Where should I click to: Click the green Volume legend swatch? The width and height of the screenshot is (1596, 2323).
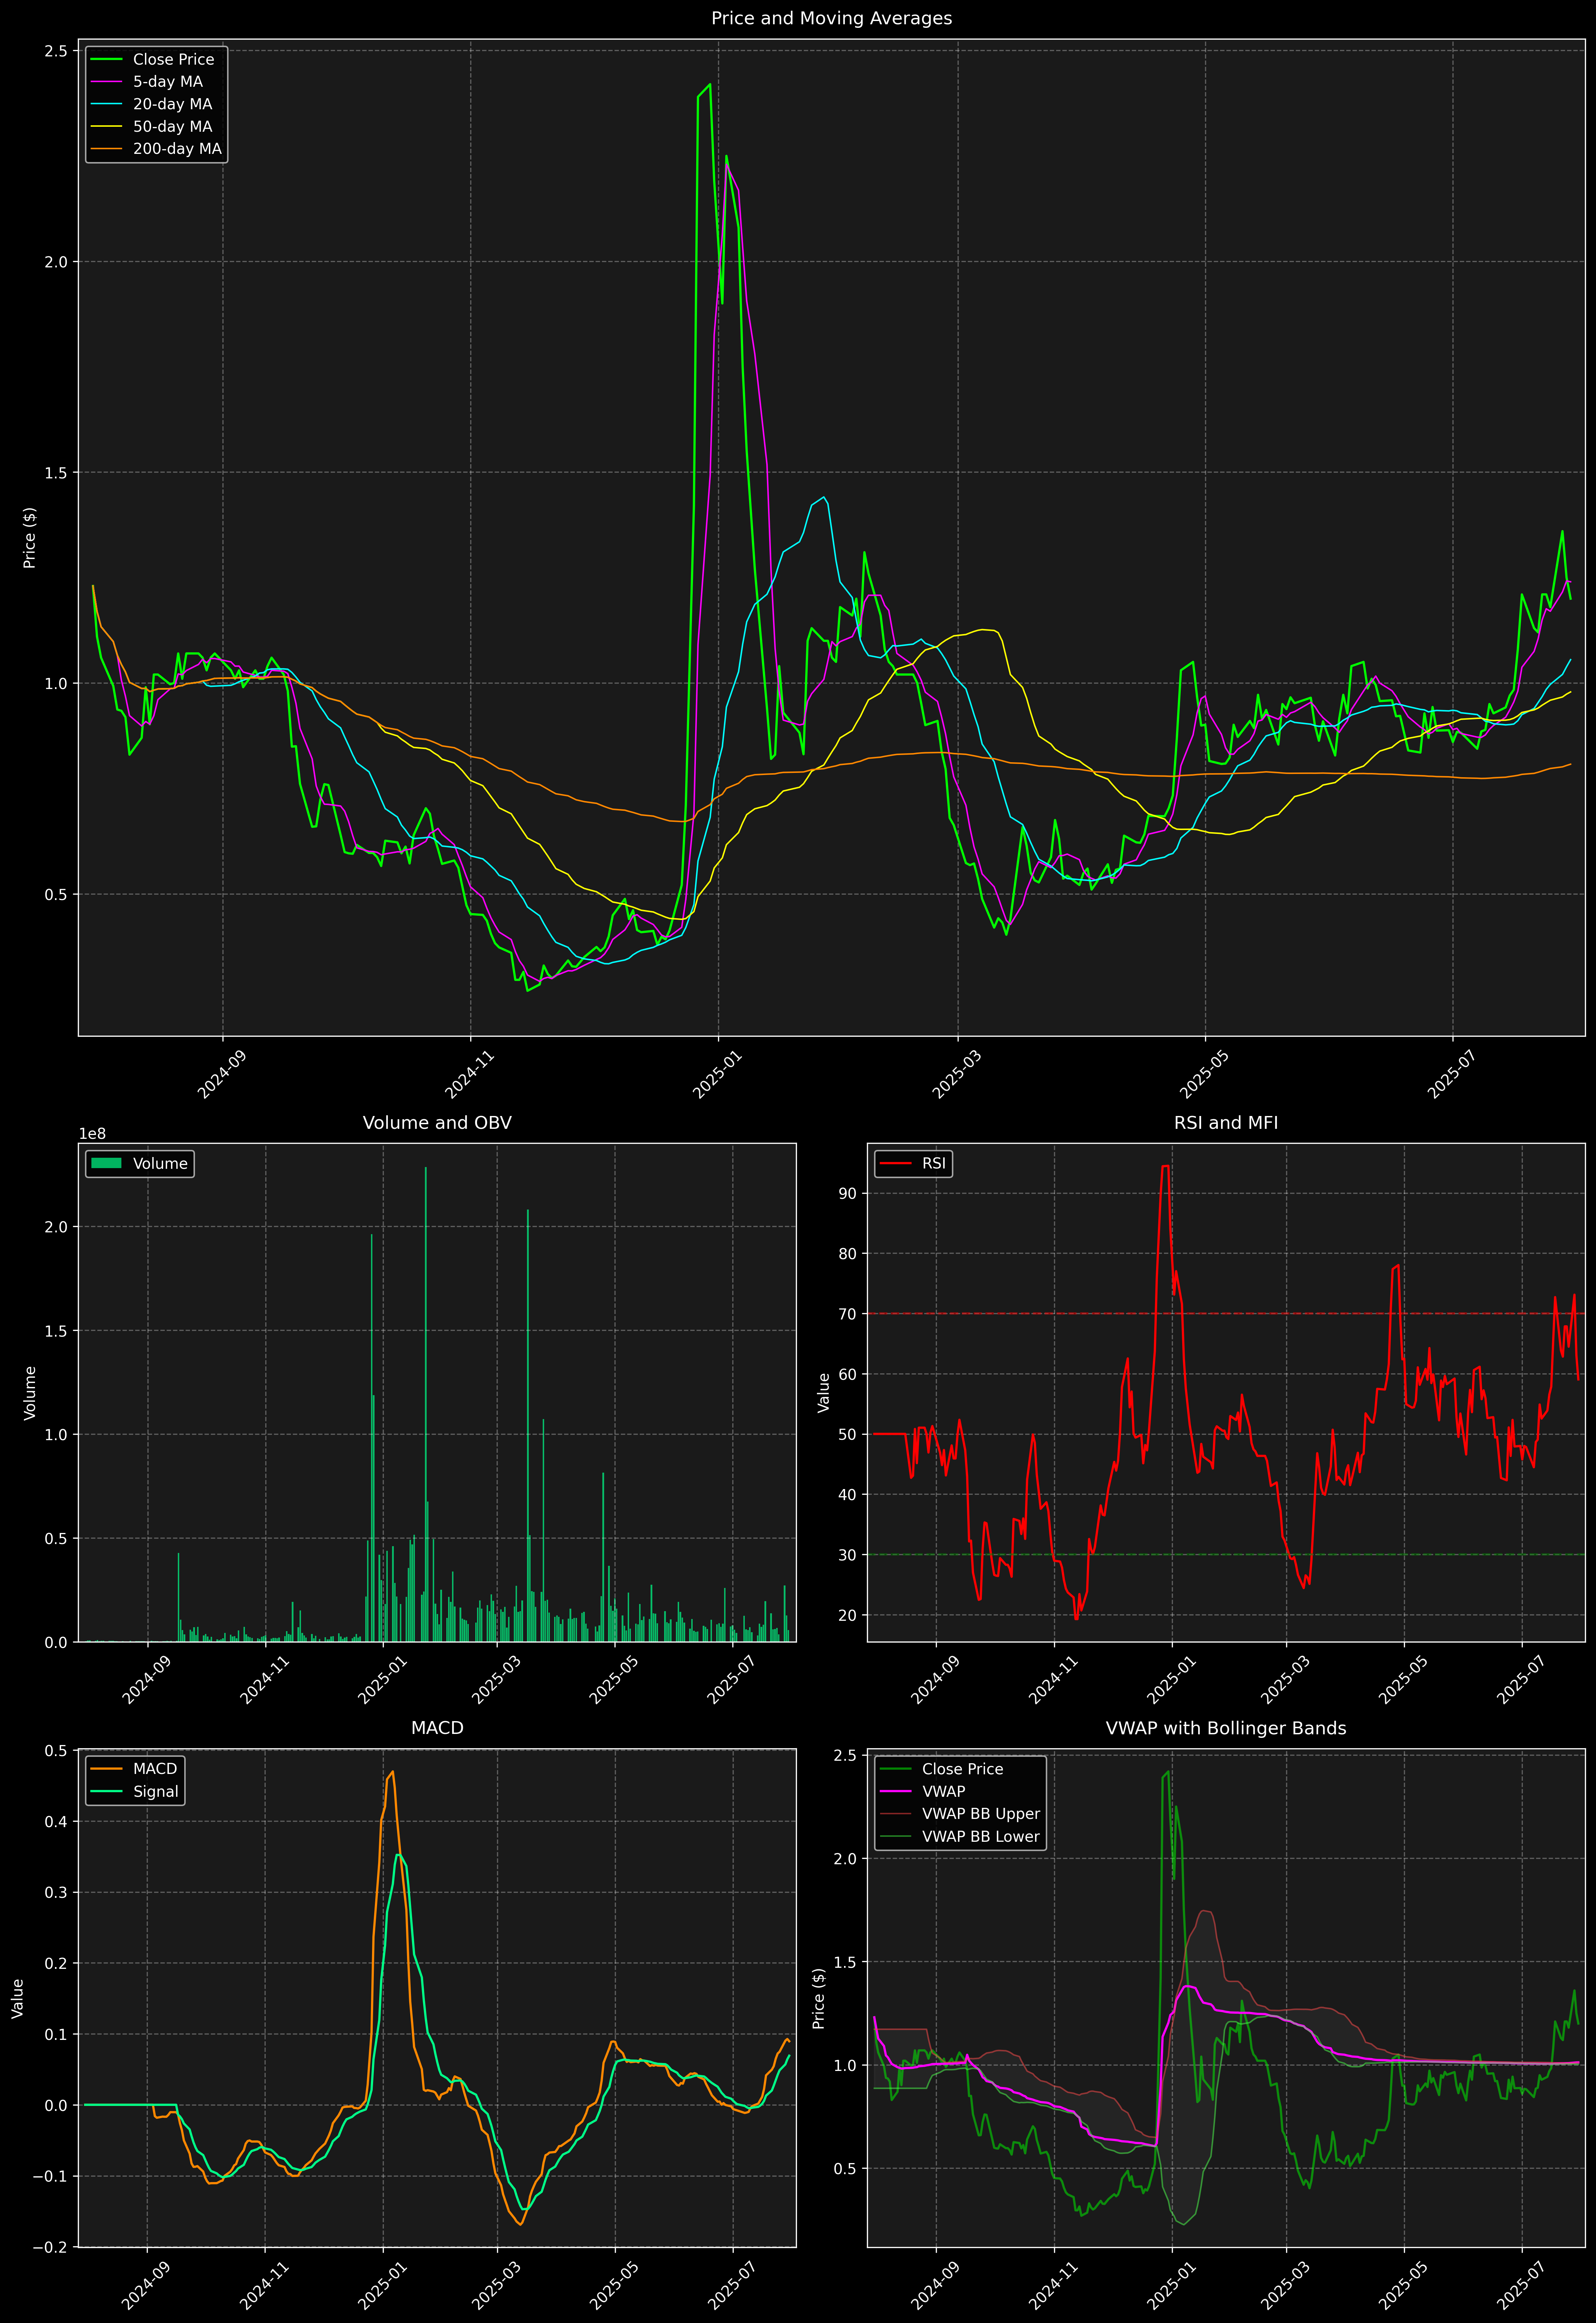pos(106,1163)
